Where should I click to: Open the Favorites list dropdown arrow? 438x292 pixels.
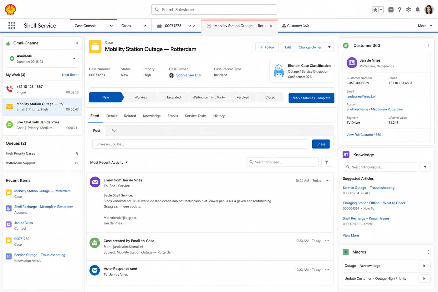(x=381, y=10)
